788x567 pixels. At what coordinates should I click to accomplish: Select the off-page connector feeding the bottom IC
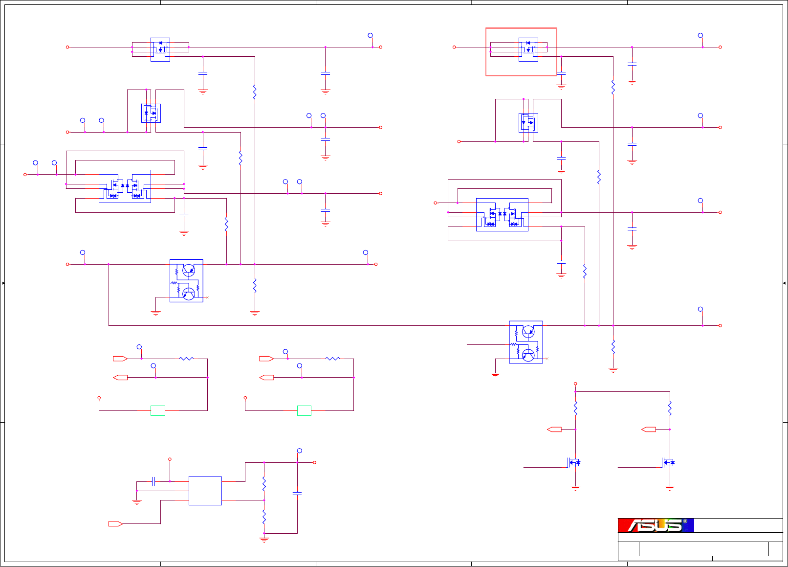point(115,523)
